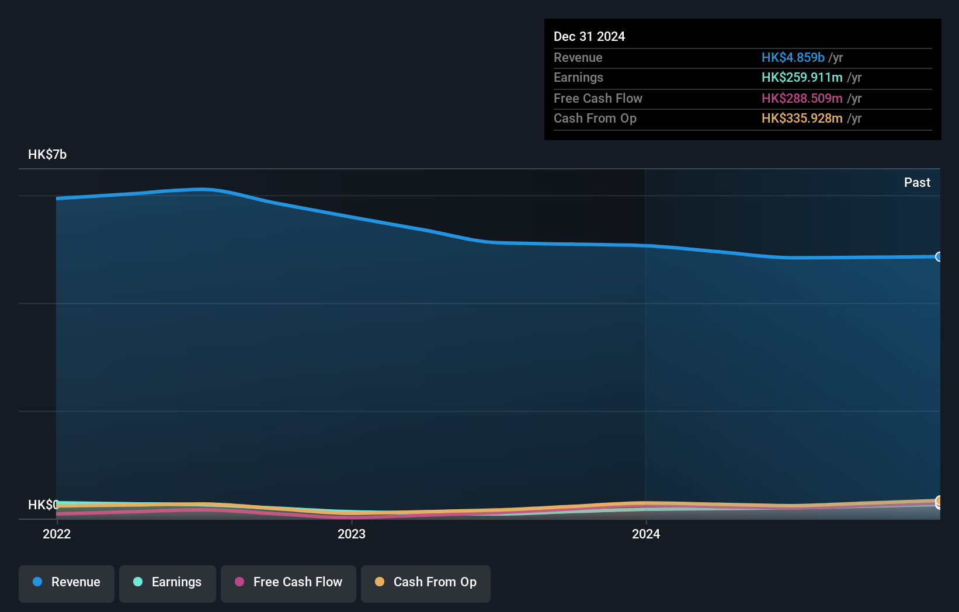The width and height of the screenshot is (959, 612).
Task: Toggle the Revenue legend button
Action: pos(67,583)
